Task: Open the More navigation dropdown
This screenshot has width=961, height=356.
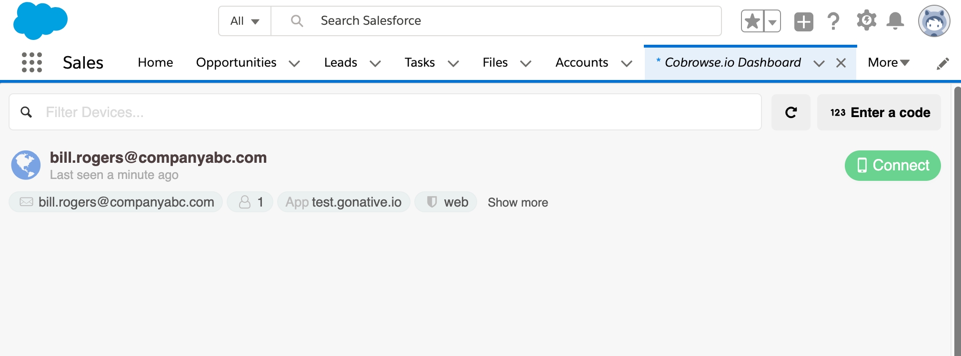Action: coord(889,62)
